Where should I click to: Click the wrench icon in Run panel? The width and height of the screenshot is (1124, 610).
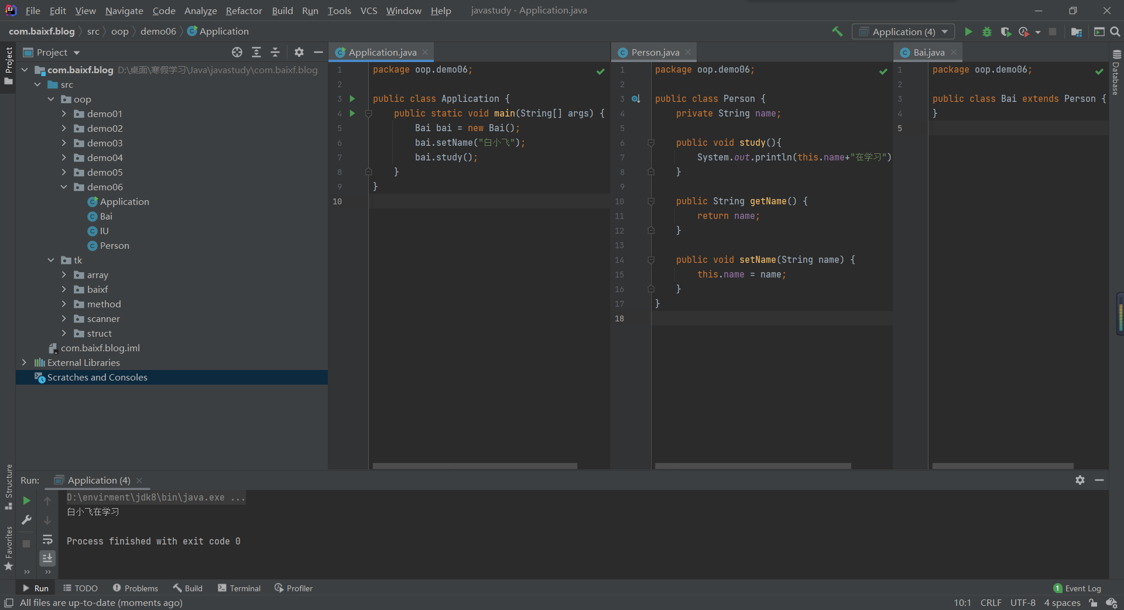pos(26,519)
